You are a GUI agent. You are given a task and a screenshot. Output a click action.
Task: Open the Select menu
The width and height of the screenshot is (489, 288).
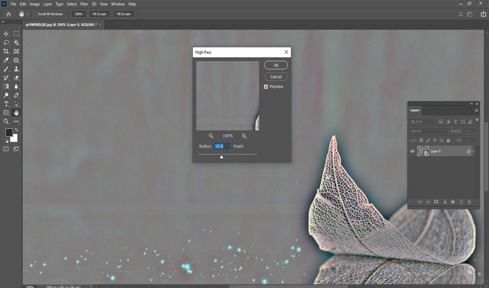(x=71, y=4)
